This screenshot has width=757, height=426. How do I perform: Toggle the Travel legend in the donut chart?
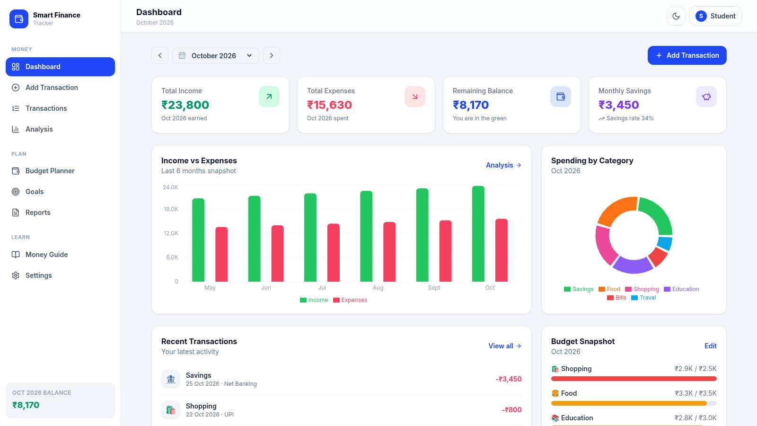(x=644, y=298)
